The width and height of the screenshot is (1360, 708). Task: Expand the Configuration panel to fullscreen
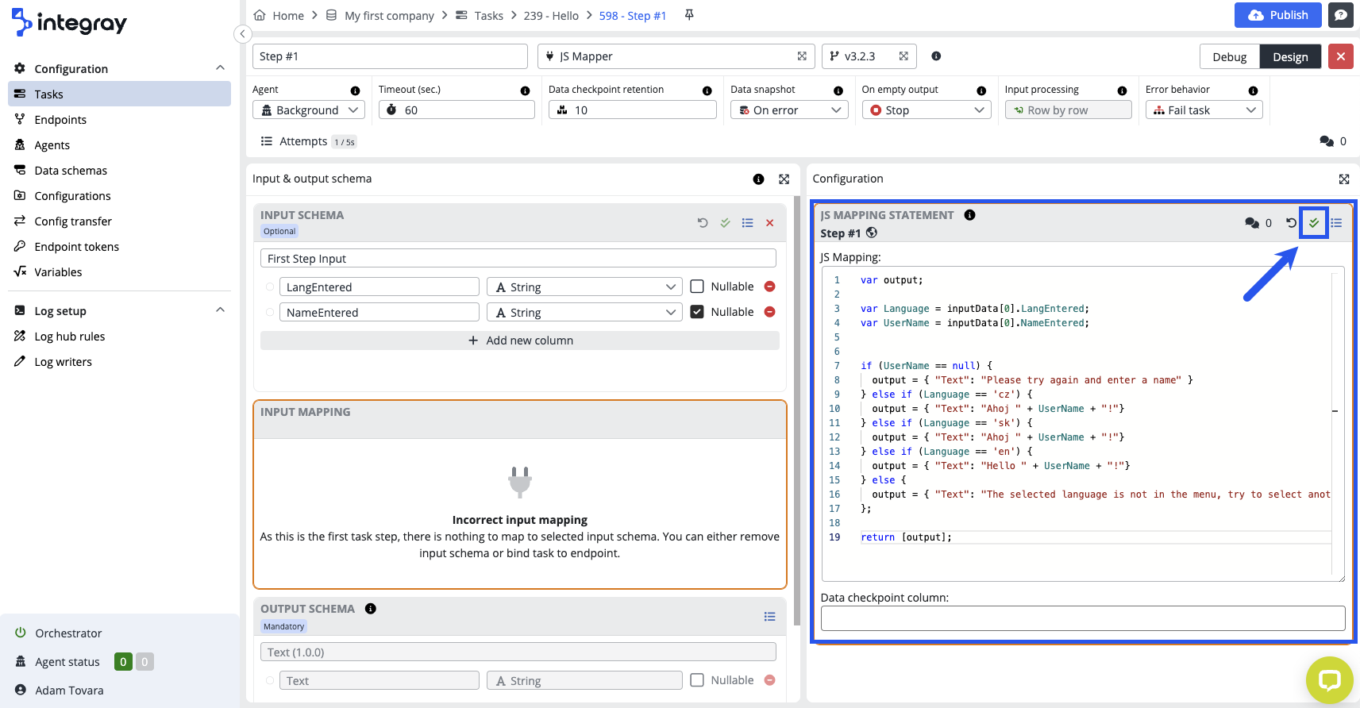point(1344,179)
